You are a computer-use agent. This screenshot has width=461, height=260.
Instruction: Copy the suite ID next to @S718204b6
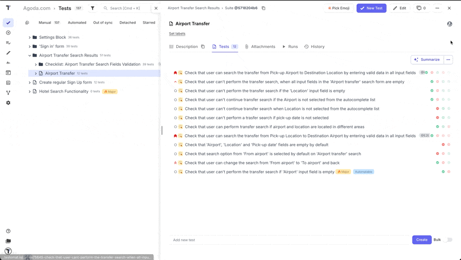point(264,8)
